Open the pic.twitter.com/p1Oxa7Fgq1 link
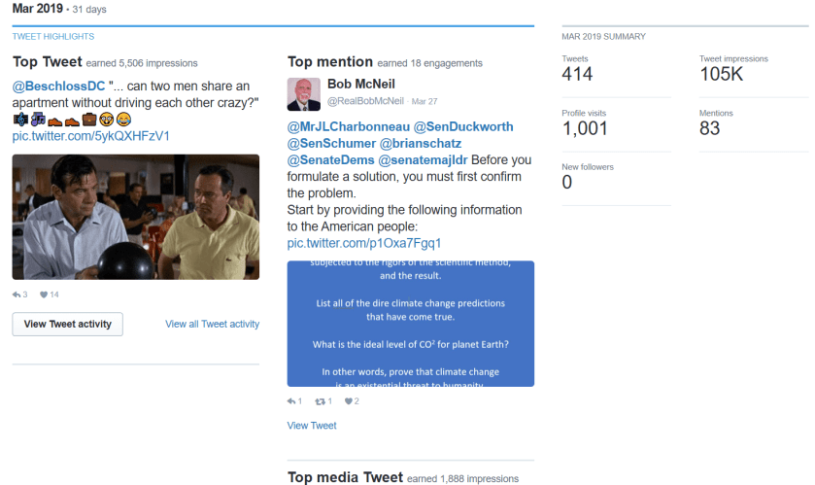Viewport: 815px width, 485px height. pyautogui.click(x=364, y=243)
